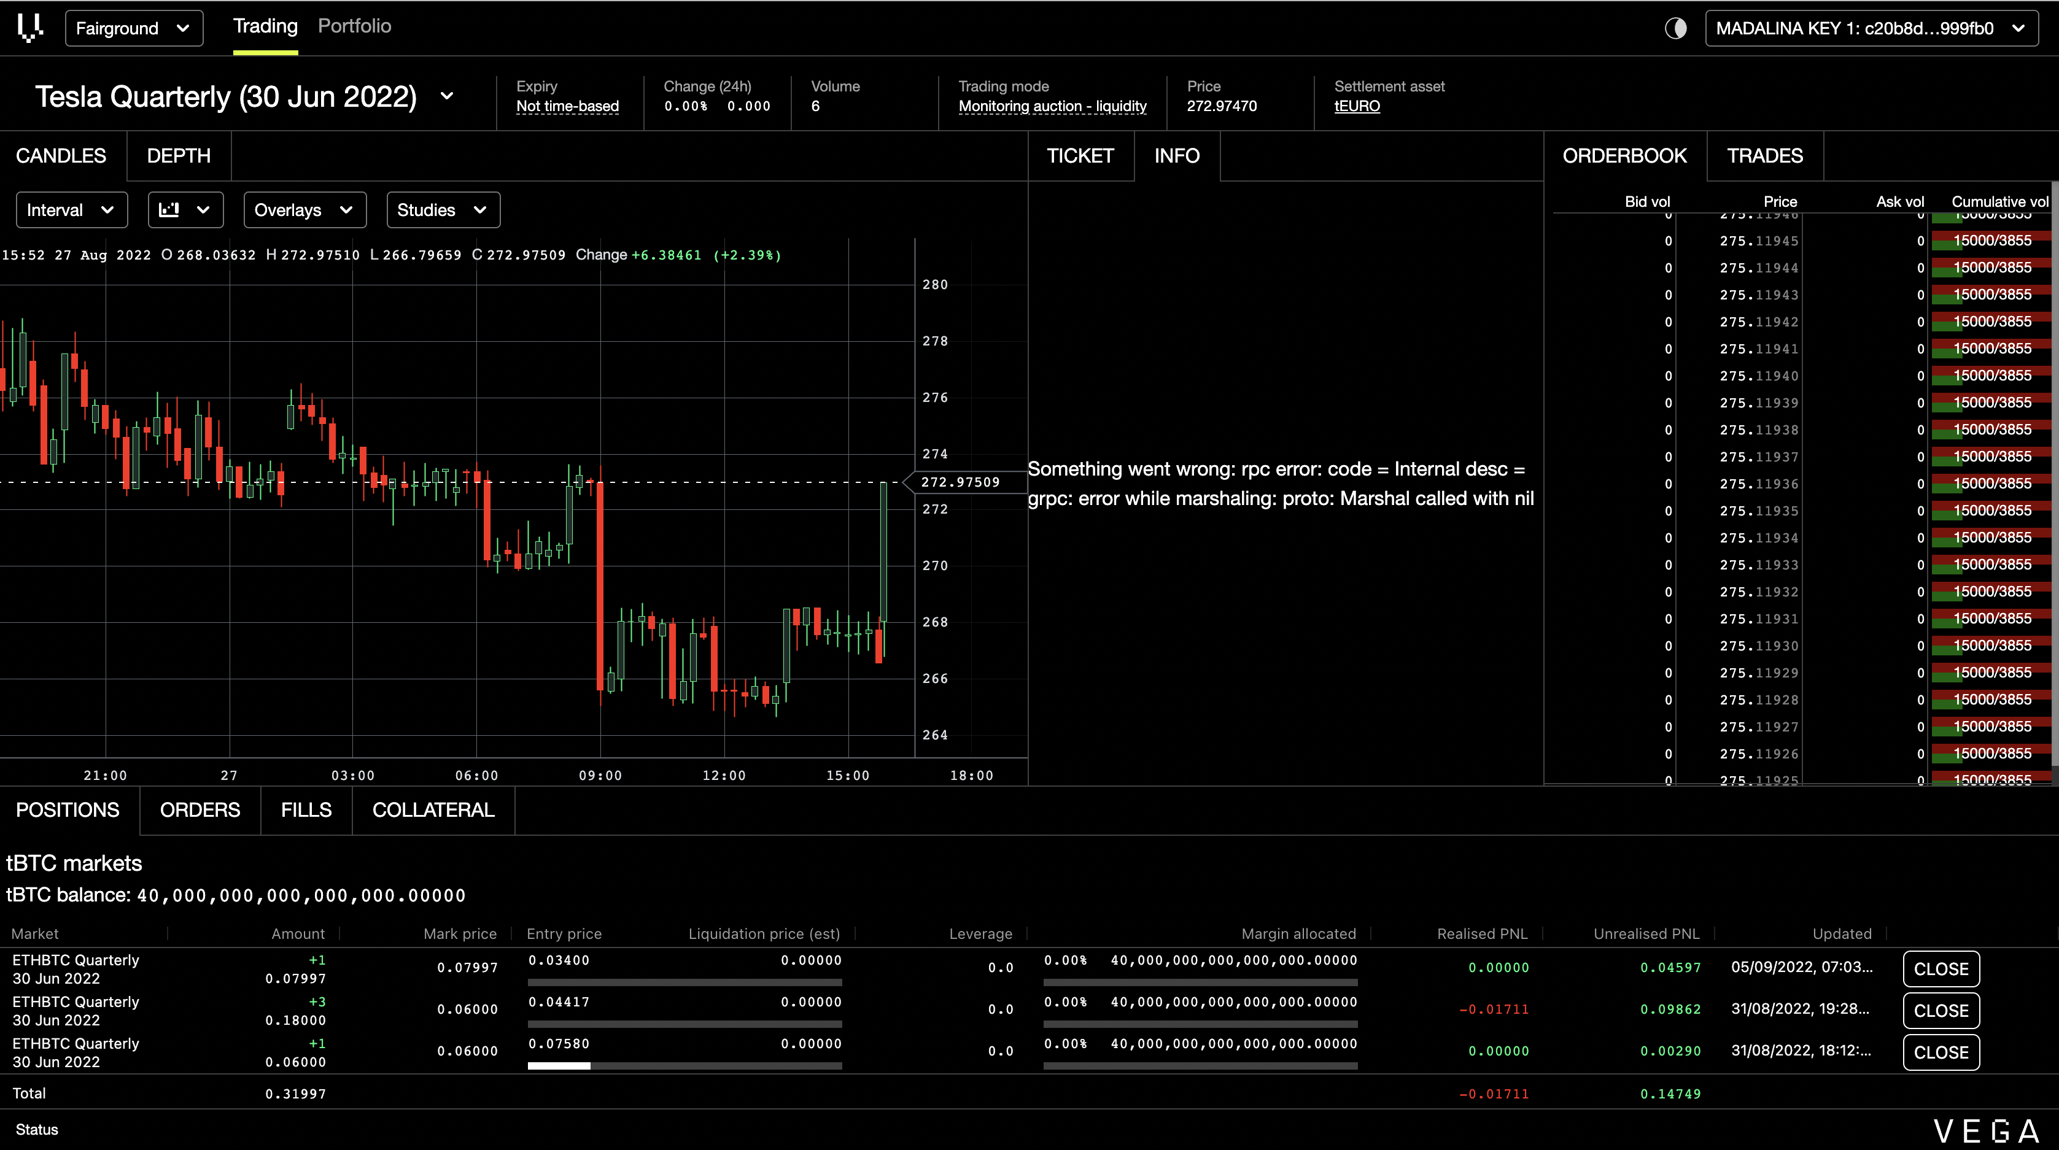Open the chart type candlestick icon dropdown
Screen dimensions: 2059x1150
tap(185, 209)
